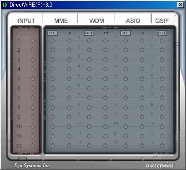Click the MME IN column label
This screenshot has height=170, width=186.
tap(69, 33)
